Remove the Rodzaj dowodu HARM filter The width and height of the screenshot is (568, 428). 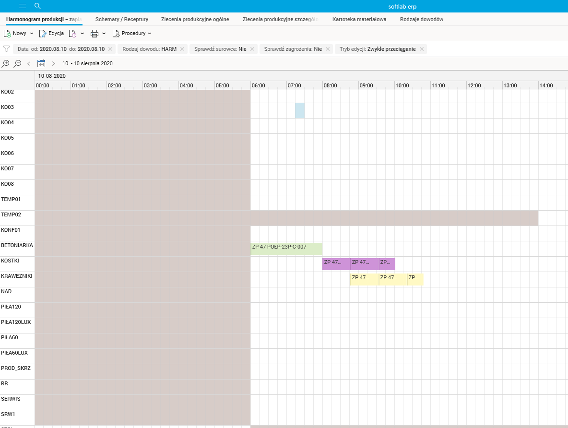[182, 49]
